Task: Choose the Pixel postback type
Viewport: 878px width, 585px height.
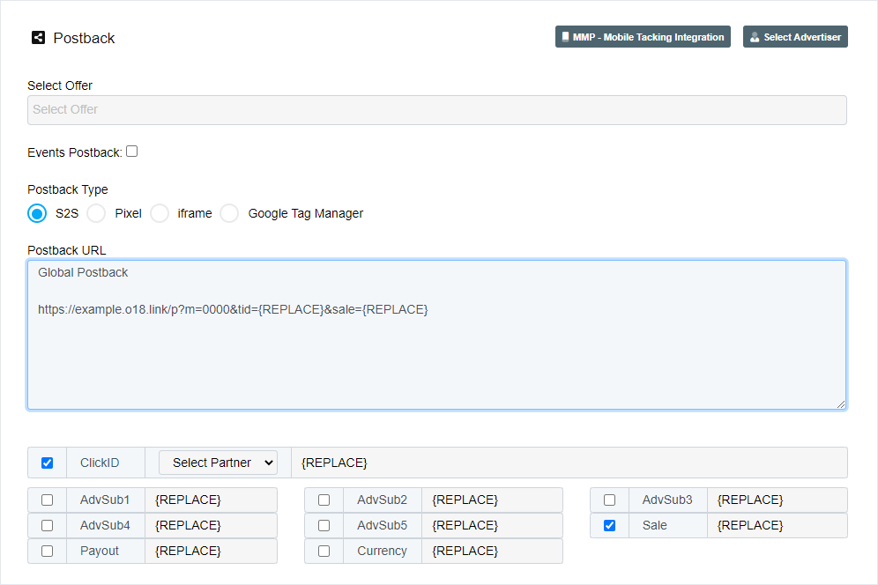Action: (x=96, y=213)
